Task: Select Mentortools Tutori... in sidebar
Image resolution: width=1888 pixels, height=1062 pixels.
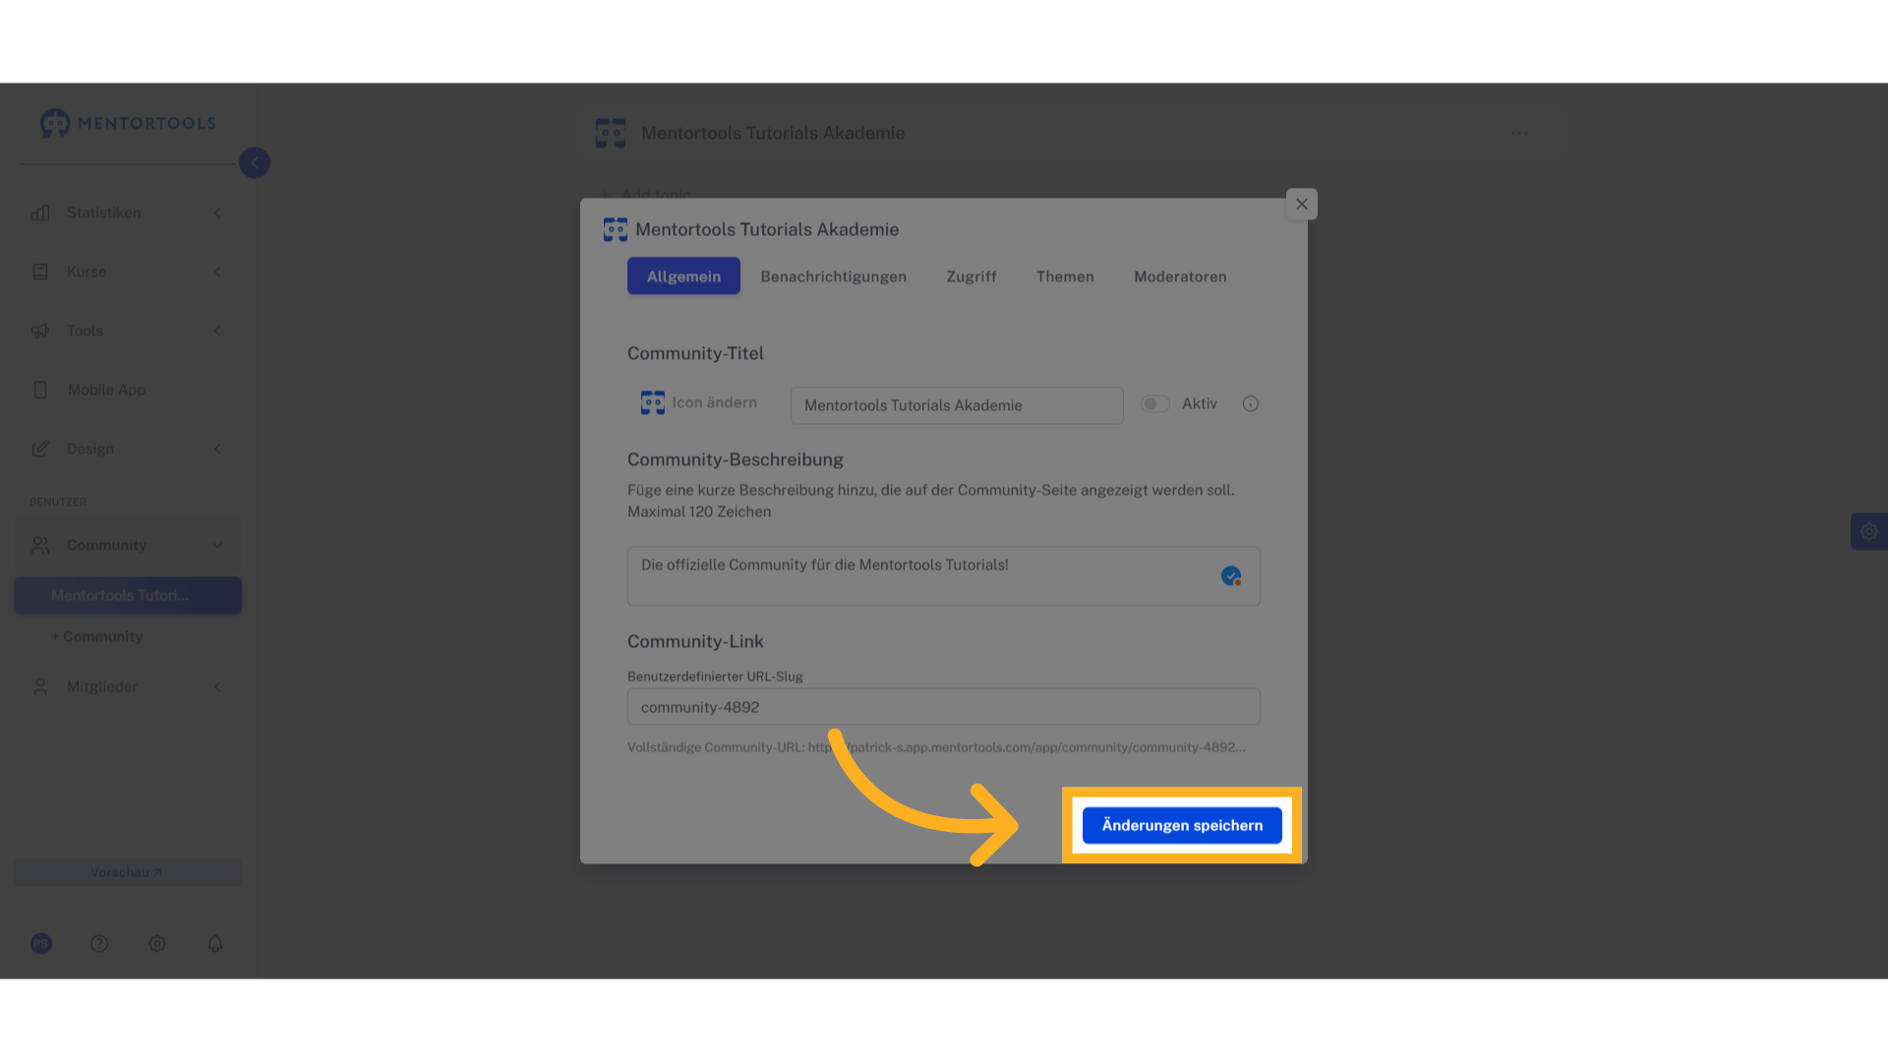Action: coord(128,596)
